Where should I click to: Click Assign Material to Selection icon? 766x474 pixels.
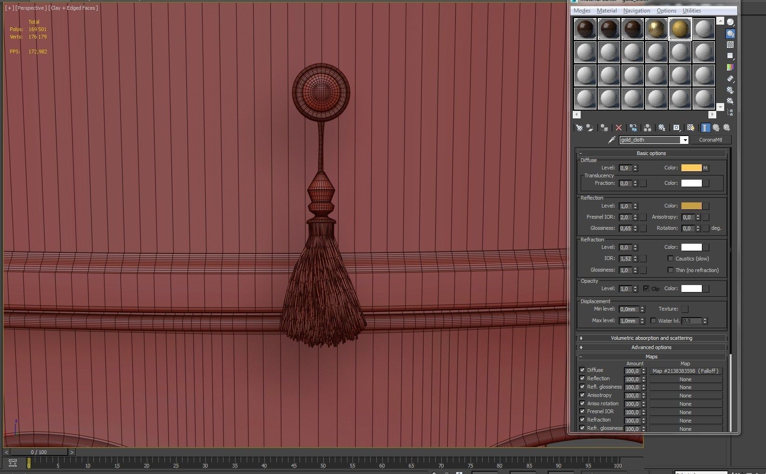click(x=604, y=128)
